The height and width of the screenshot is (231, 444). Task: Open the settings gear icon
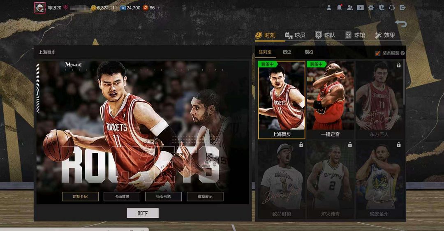pos(371,8)
